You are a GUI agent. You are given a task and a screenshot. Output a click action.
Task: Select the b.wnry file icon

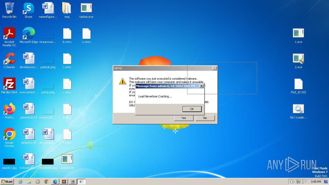(x=67, y=35)
